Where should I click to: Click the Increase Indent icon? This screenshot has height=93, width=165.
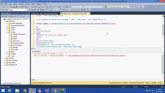point(85,10)
